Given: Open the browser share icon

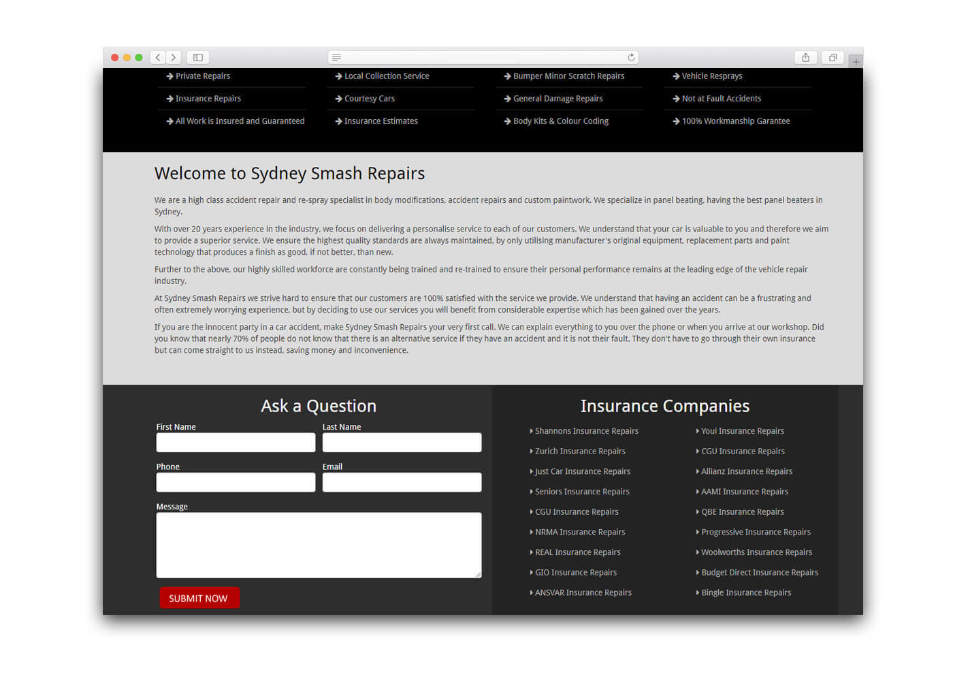Looking at the screenshot, I should click(x=805, y=57).
